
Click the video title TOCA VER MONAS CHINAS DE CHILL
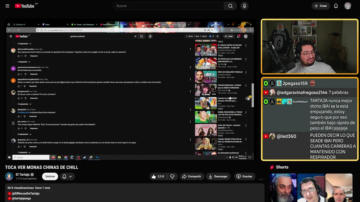42,167
